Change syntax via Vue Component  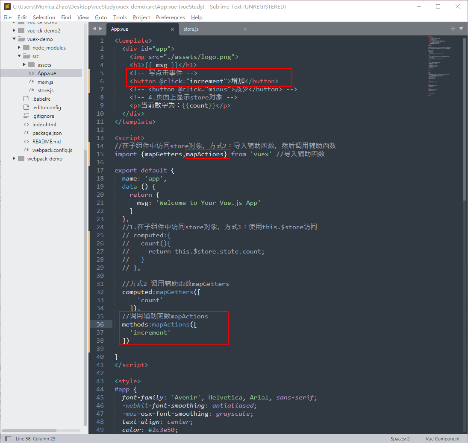(442, 439)
